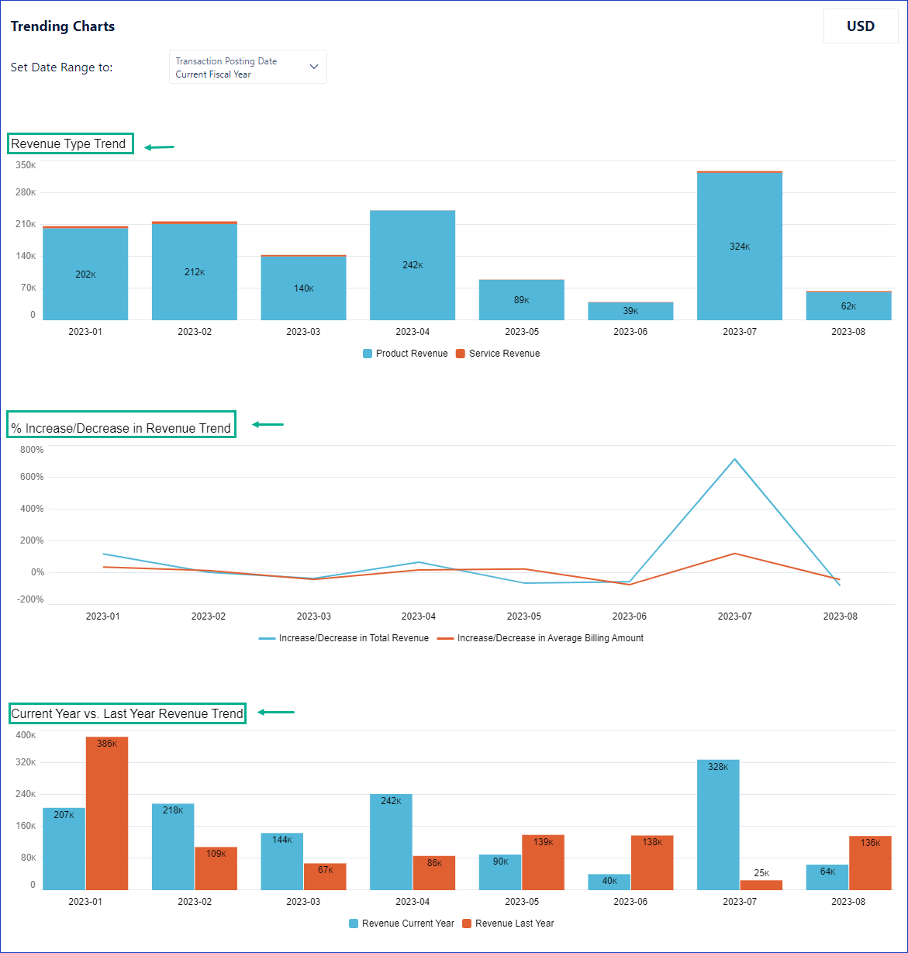This screenshot has width=908, height=953.
Task: Click the orange line peak at 2023-07
Action: point(734,554)
